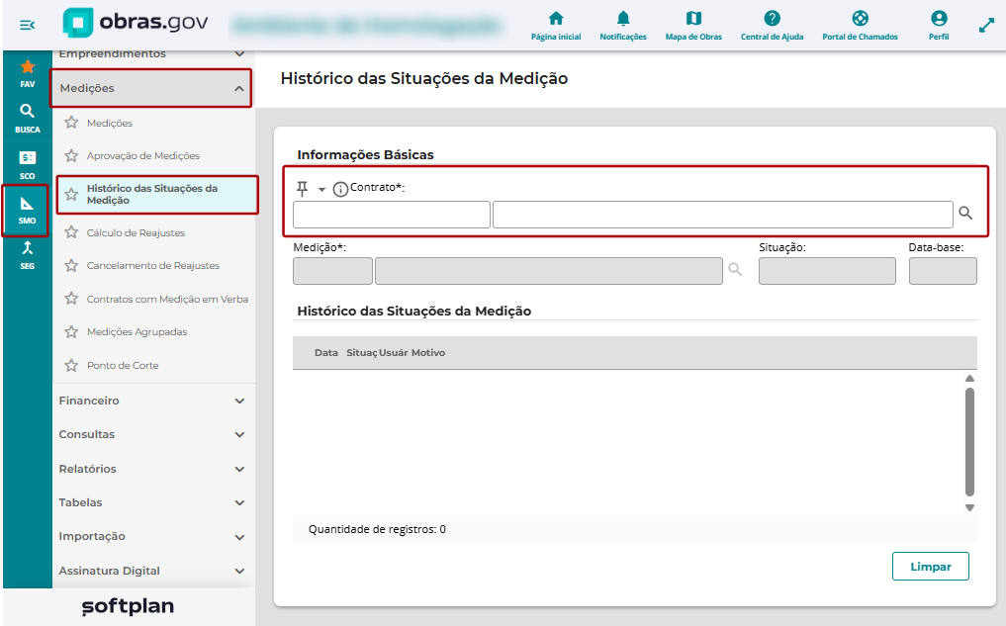Screen dimensions: 1006x626
Task: Favorite Aprovação de Medições star
Action: (x=71, y=155)
